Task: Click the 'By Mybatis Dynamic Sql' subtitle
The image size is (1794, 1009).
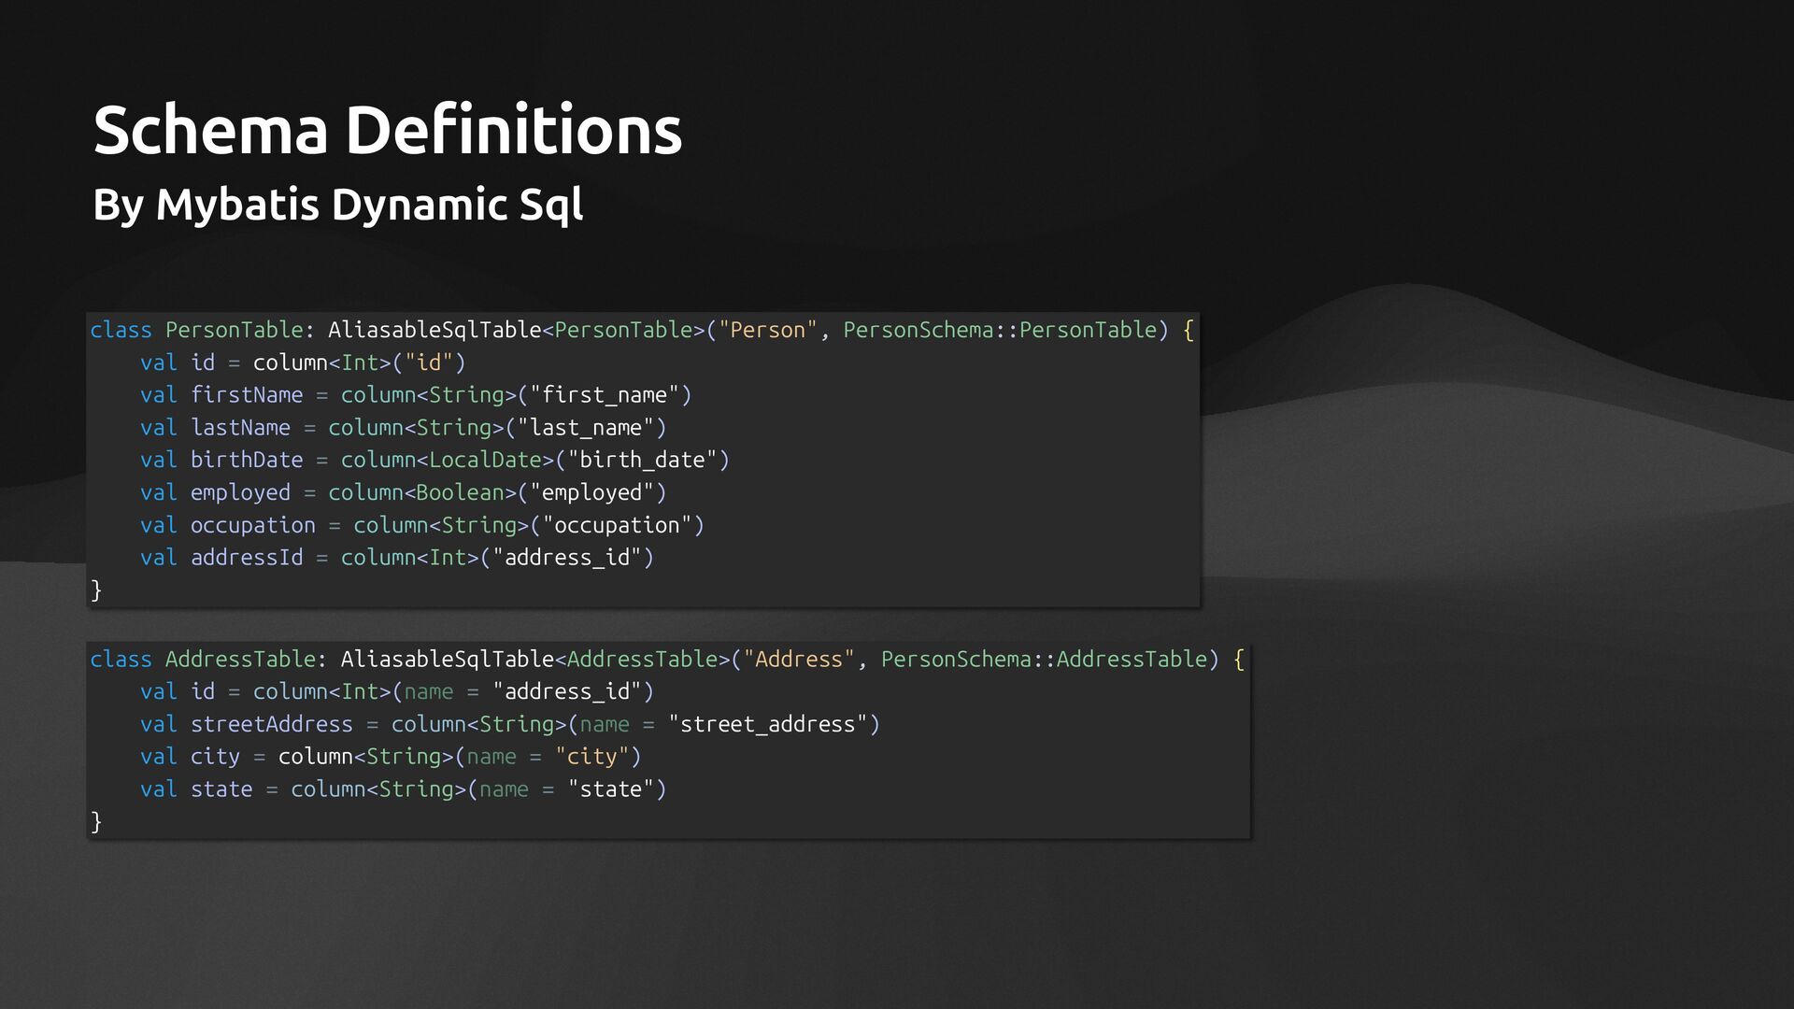Action: tap(337, 205)
